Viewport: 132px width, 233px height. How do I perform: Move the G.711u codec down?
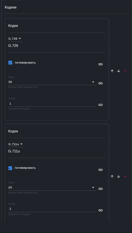119,177
